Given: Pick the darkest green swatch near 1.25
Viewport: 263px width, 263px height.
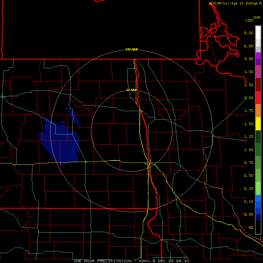Looking at the screenshot, I should (x=258, y=137).
